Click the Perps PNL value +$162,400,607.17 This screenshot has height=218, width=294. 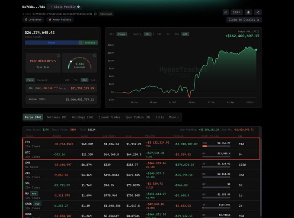242,36
